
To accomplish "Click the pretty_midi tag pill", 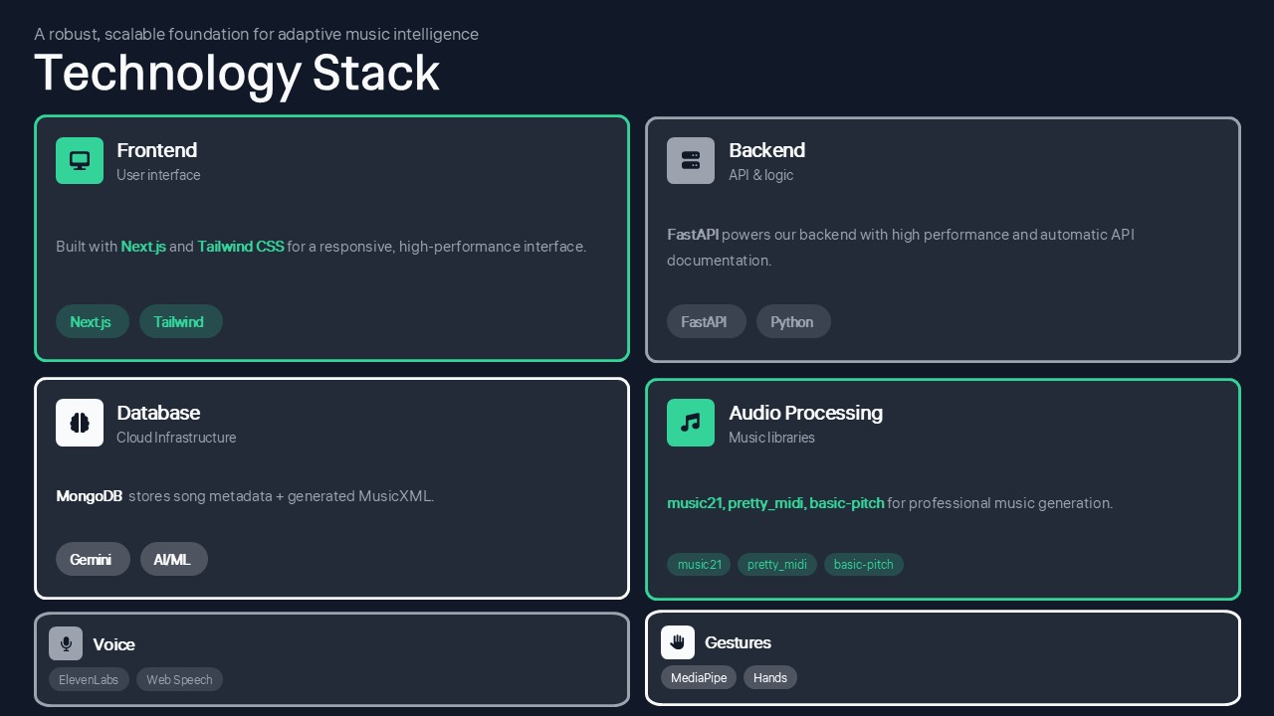I will point(777,564).
